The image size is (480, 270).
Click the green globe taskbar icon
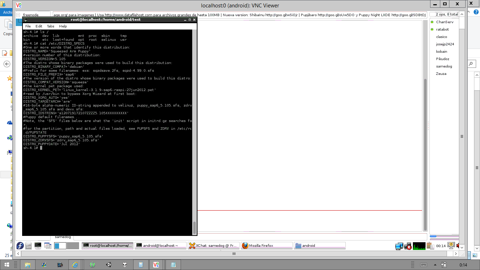pos(92,265)
